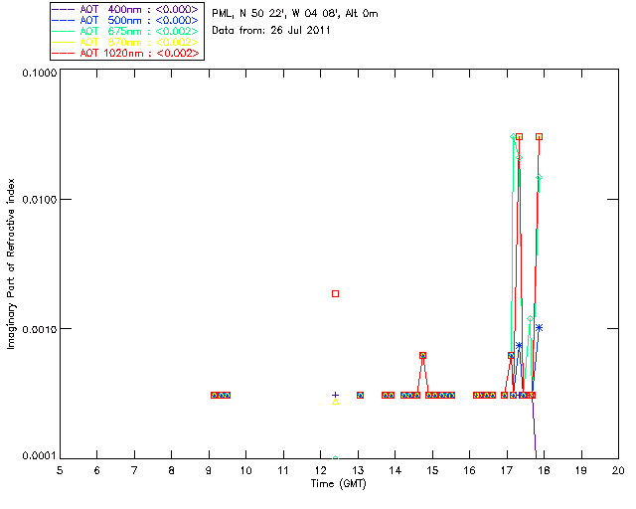Screen dimensions: 636x509
Task: Click the blue asterisk marker at 0.0010 near 17.9h
Action: 539,327
